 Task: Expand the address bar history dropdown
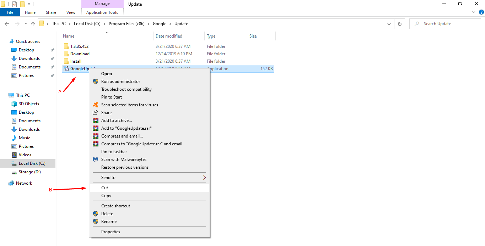tap(389, 24)
